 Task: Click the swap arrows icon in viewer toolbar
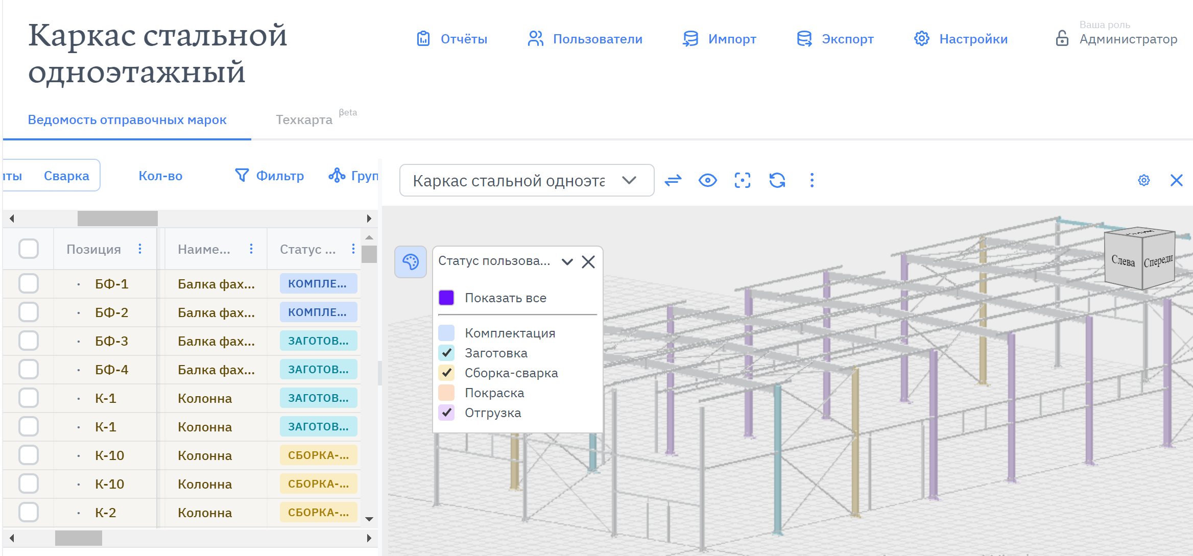pyautogui.click(x=673, y=180)
